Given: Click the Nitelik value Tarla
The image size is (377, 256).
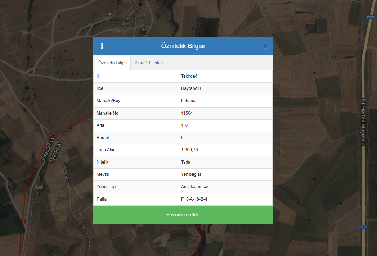Looking at the screenshot, I should 186,162.
